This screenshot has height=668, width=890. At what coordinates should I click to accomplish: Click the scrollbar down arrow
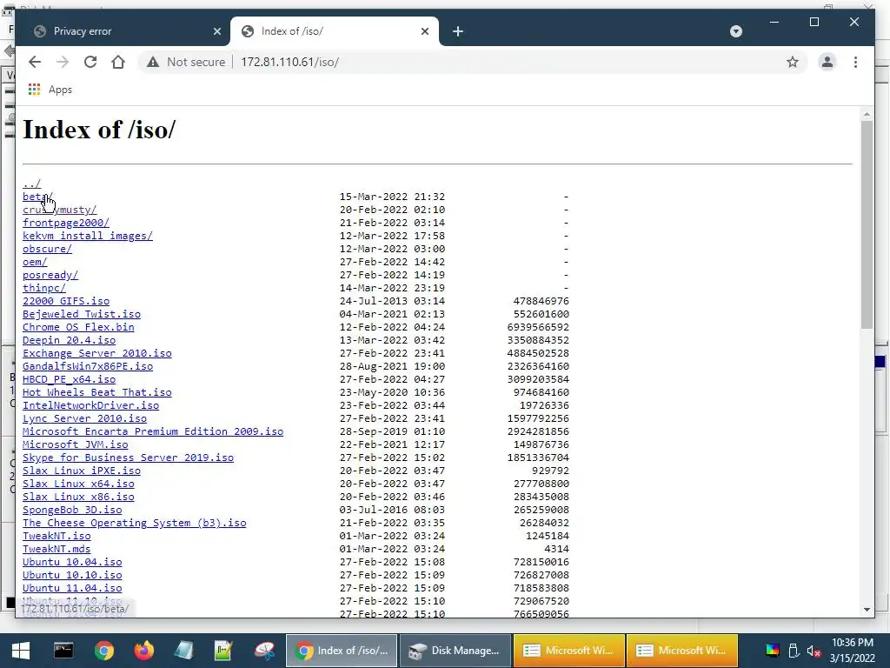click(x=867, y=610)
